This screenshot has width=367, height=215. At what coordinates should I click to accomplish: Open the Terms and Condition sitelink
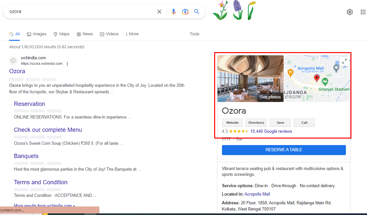coord(41,182)
